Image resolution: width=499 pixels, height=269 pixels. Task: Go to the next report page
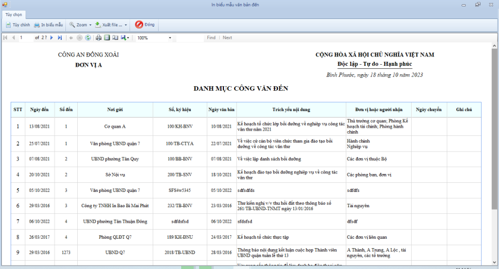52,38
